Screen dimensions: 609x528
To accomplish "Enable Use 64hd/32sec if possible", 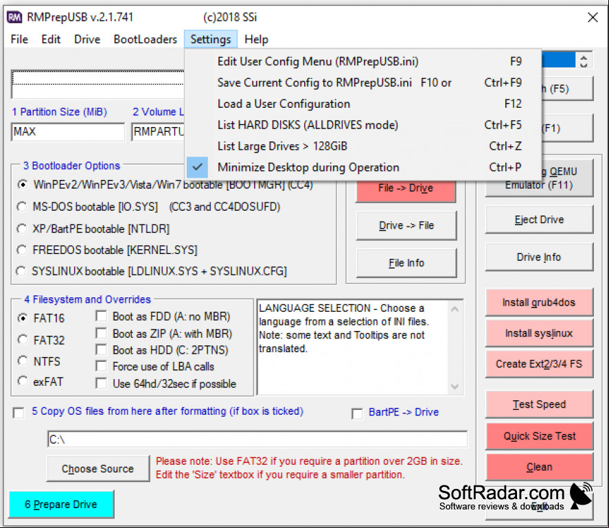I will (102, 384).
